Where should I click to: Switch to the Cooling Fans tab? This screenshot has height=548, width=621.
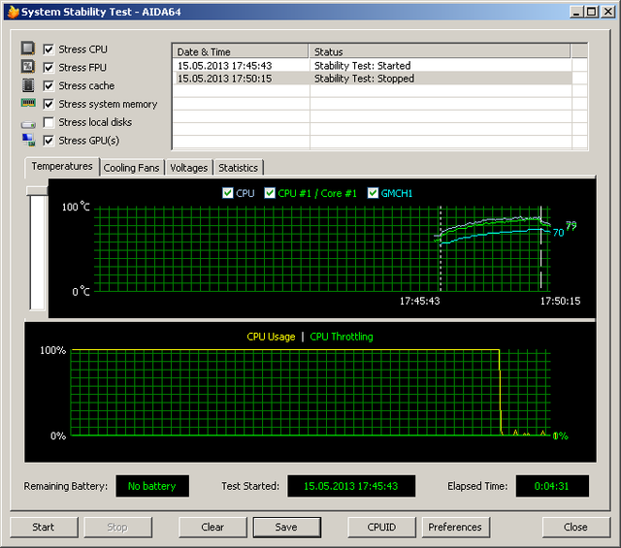(131, 168)
